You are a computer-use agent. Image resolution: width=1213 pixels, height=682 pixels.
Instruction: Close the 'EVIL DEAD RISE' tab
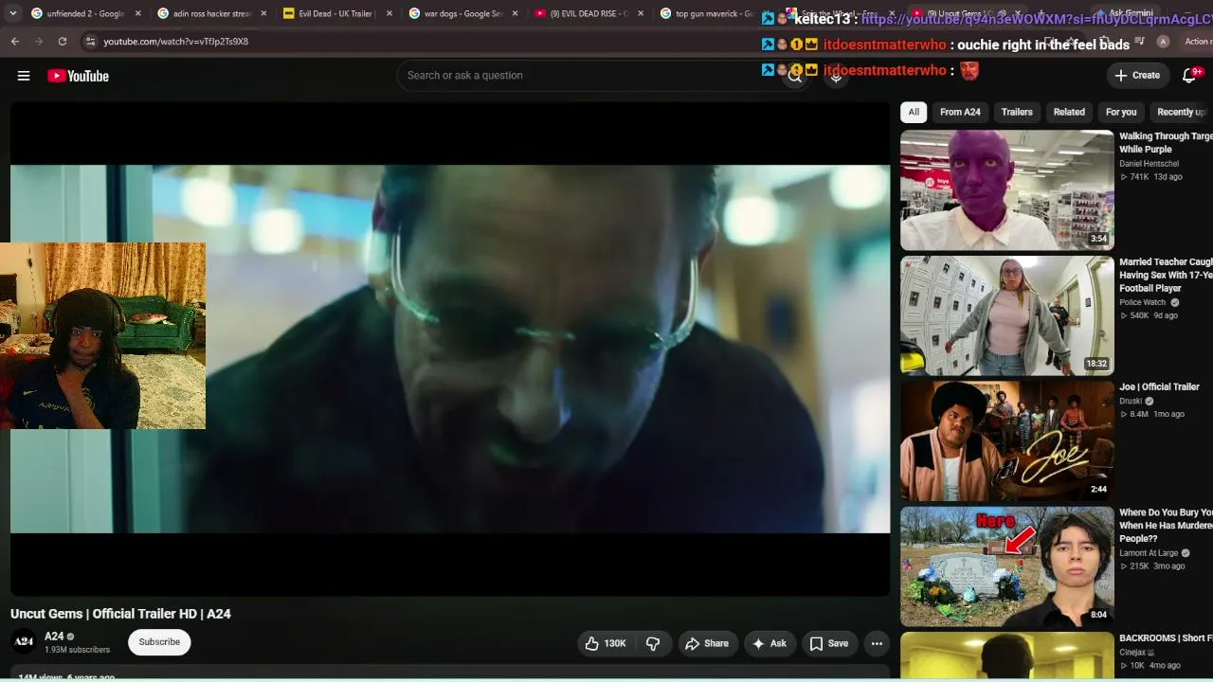tap(641, 14)
